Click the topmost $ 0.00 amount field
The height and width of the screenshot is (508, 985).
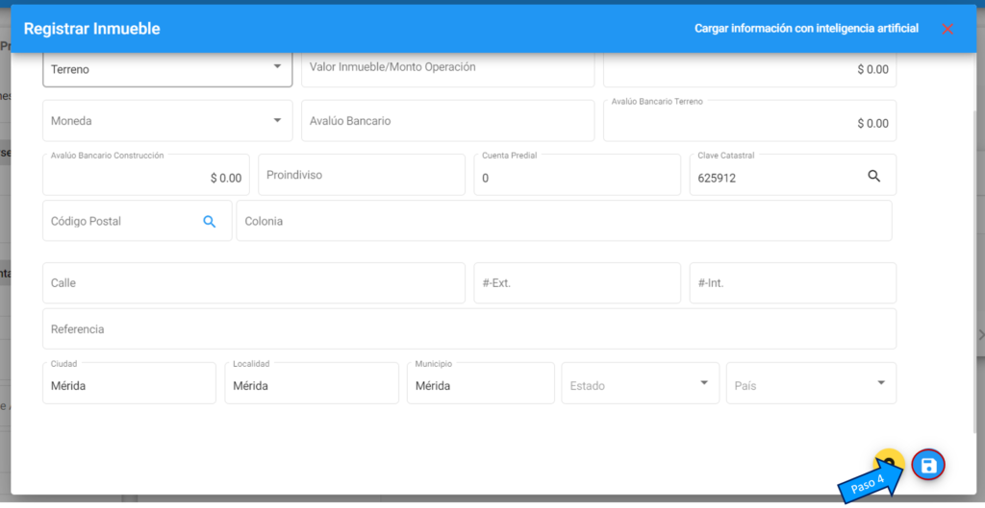point(749,69)
